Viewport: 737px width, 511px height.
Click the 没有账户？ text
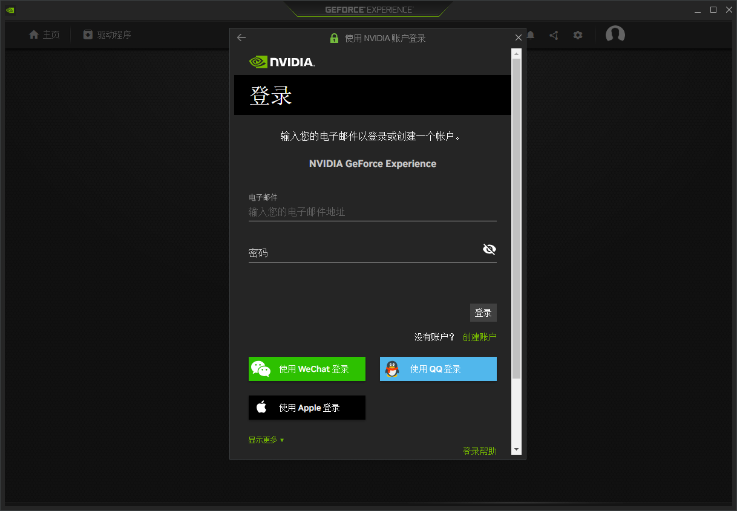[x=434, y=337]
